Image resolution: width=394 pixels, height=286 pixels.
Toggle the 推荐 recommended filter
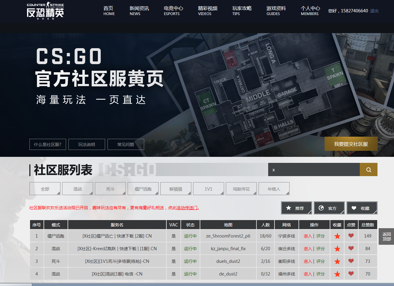pos(296,208)
